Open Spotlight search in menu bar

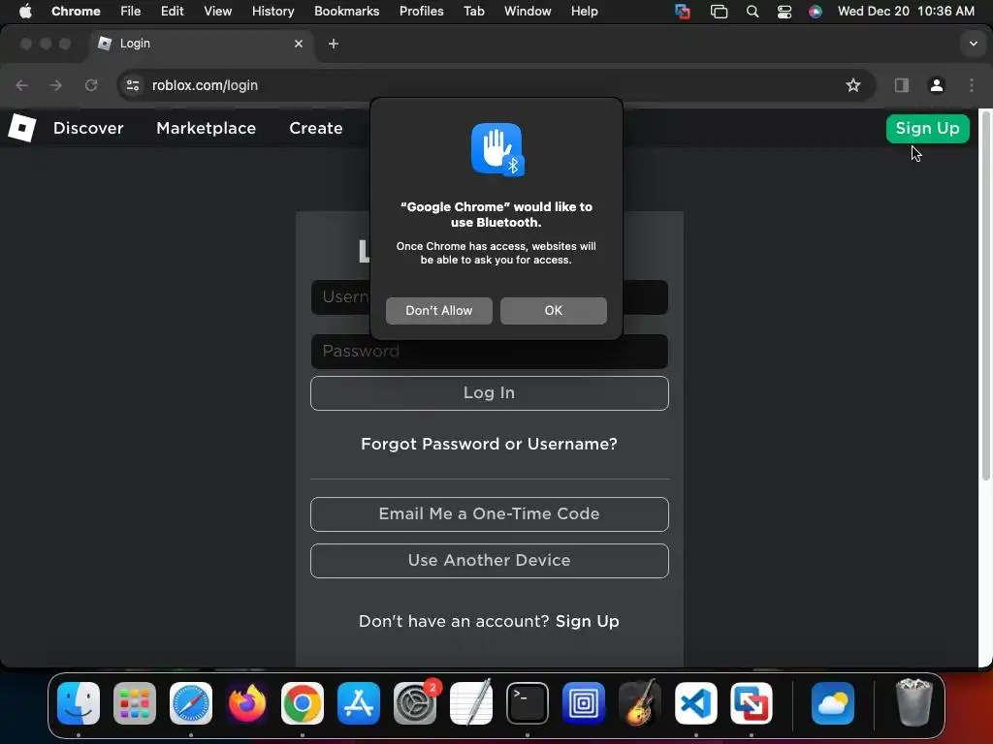click(753, 12)
